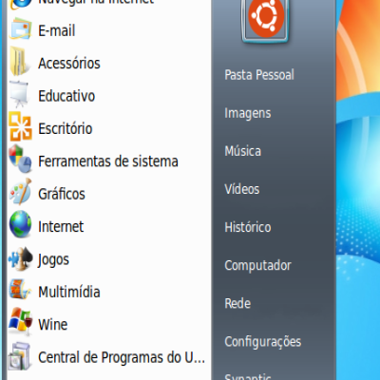This screenshot has width=380, height=380.
Task: Select the Internet category label
Action: tap(61, 226)
